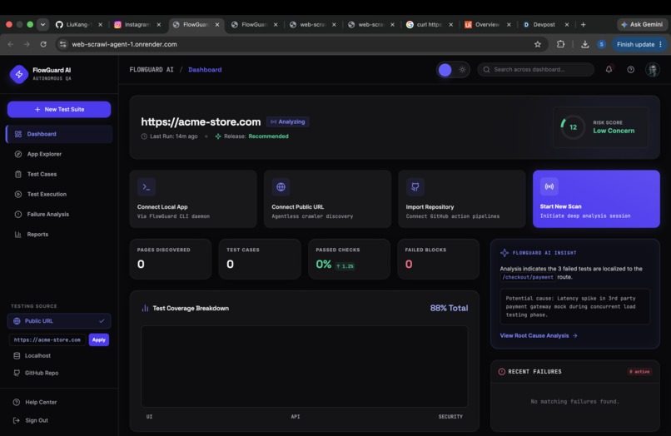Click the Test Coverage Breakdown chart icon
The width and height of the screenshot is (671, 436).
click(145, 308)
